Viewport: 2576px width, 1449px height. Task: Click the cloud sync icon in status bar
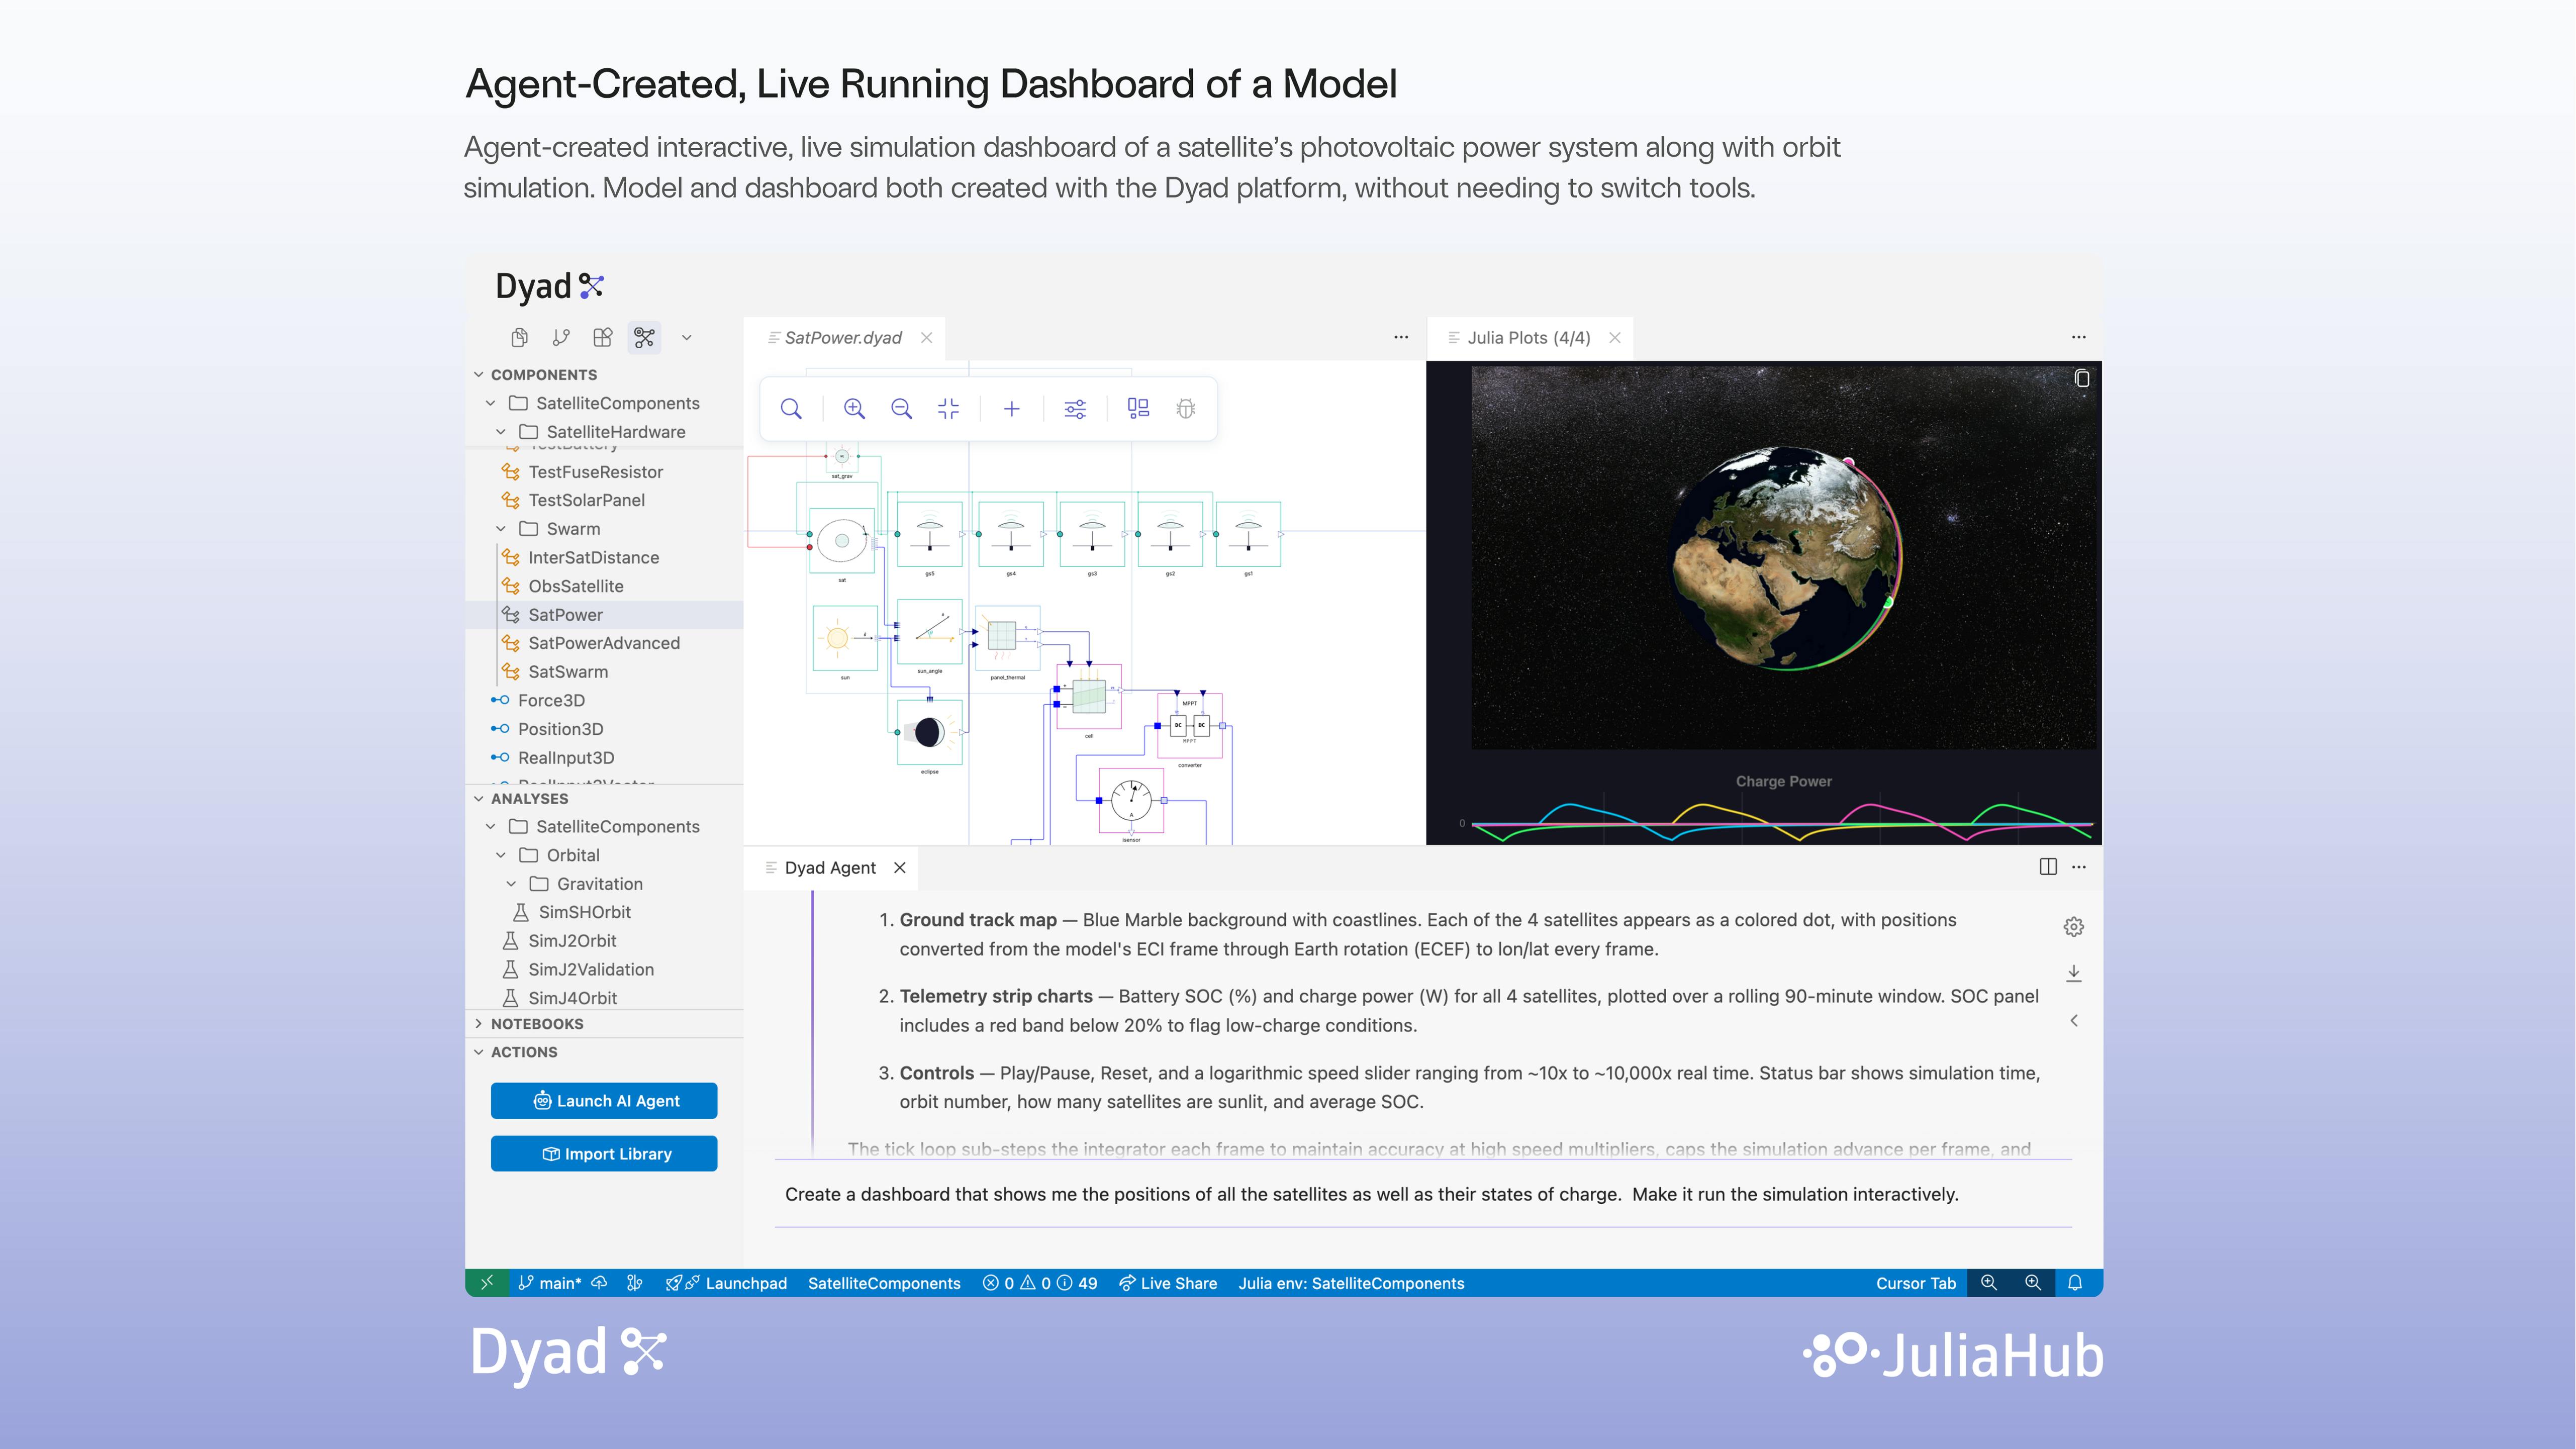click(x=600, y=1283)
